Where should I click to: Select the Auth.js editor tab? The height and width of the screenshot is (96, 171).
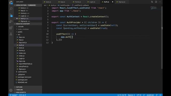pyautogui.click(x=106, y=2)
